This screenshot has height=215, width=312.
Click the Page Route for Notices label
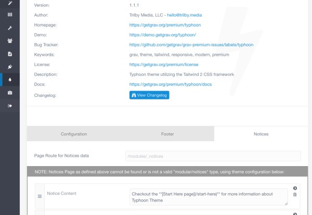point(61,156)
